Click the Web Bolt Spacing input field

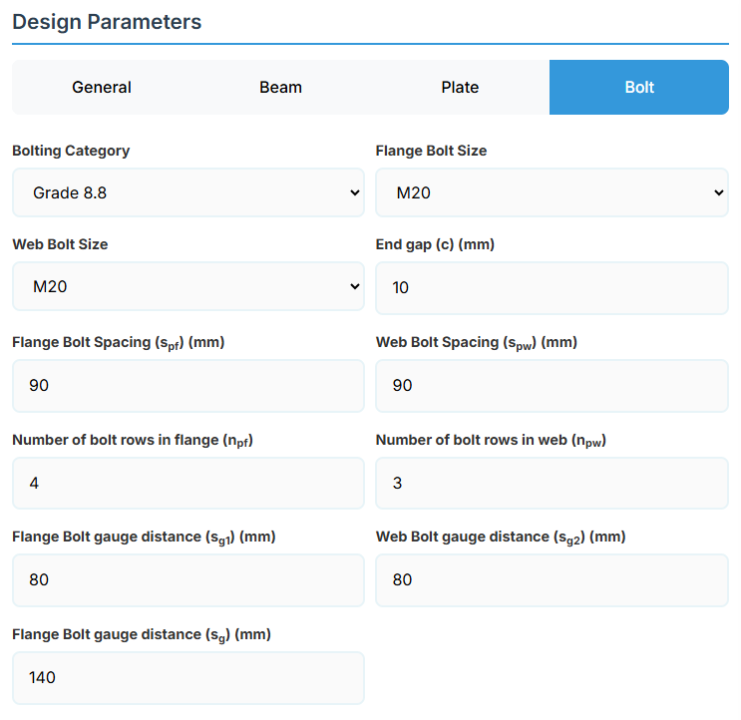click(x=552, y=385)
